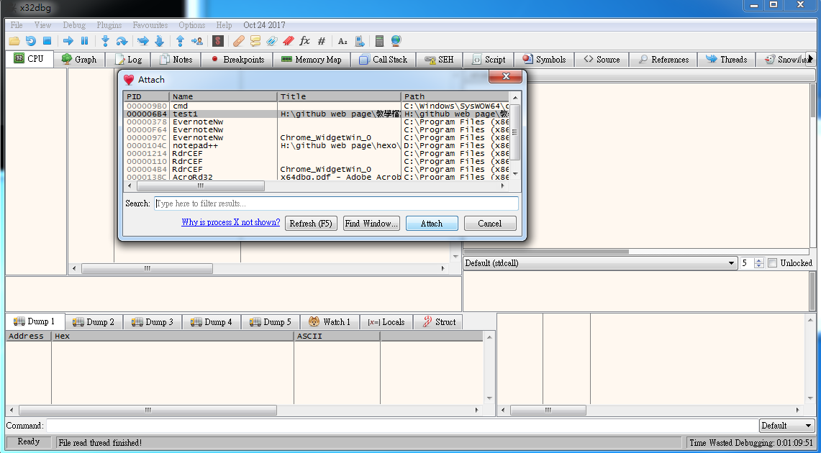Switch to the Script tab
Screen dimensions: 821x453
coord(489,60)
